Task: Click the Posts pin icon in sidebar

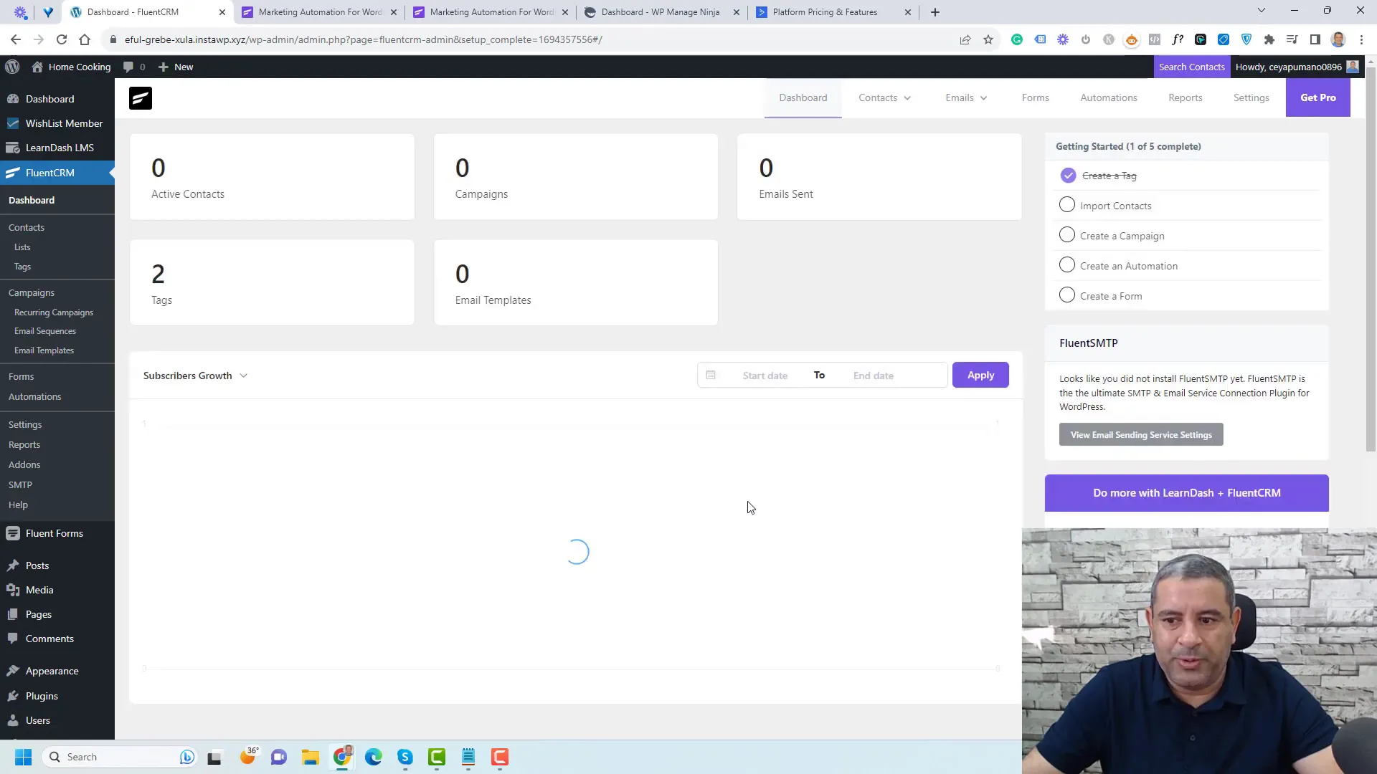Action: 13,565
